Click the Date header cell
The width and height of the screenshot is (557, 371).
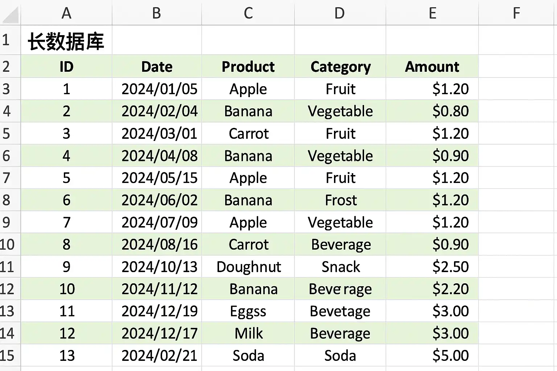pos(157,67)
